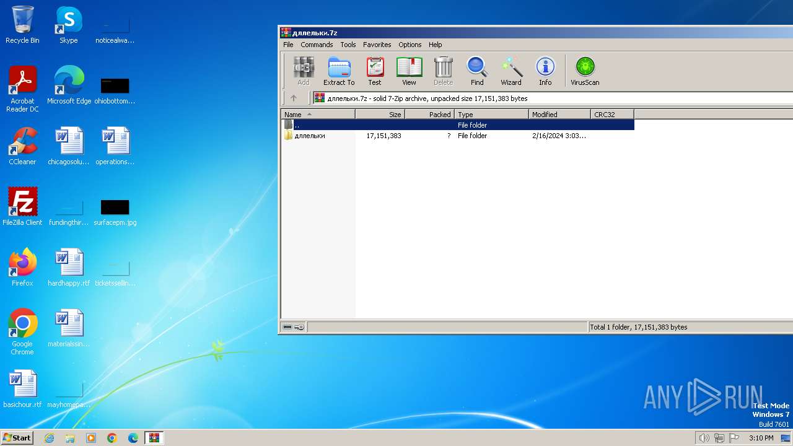Click the archive path address field

pyautogui.click(x=551, y=98)
